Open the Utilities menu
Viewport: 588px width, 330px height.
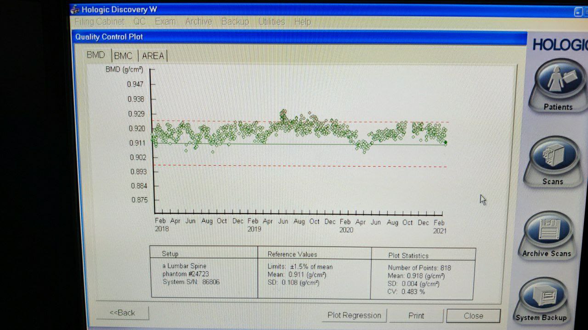(271, 22)
